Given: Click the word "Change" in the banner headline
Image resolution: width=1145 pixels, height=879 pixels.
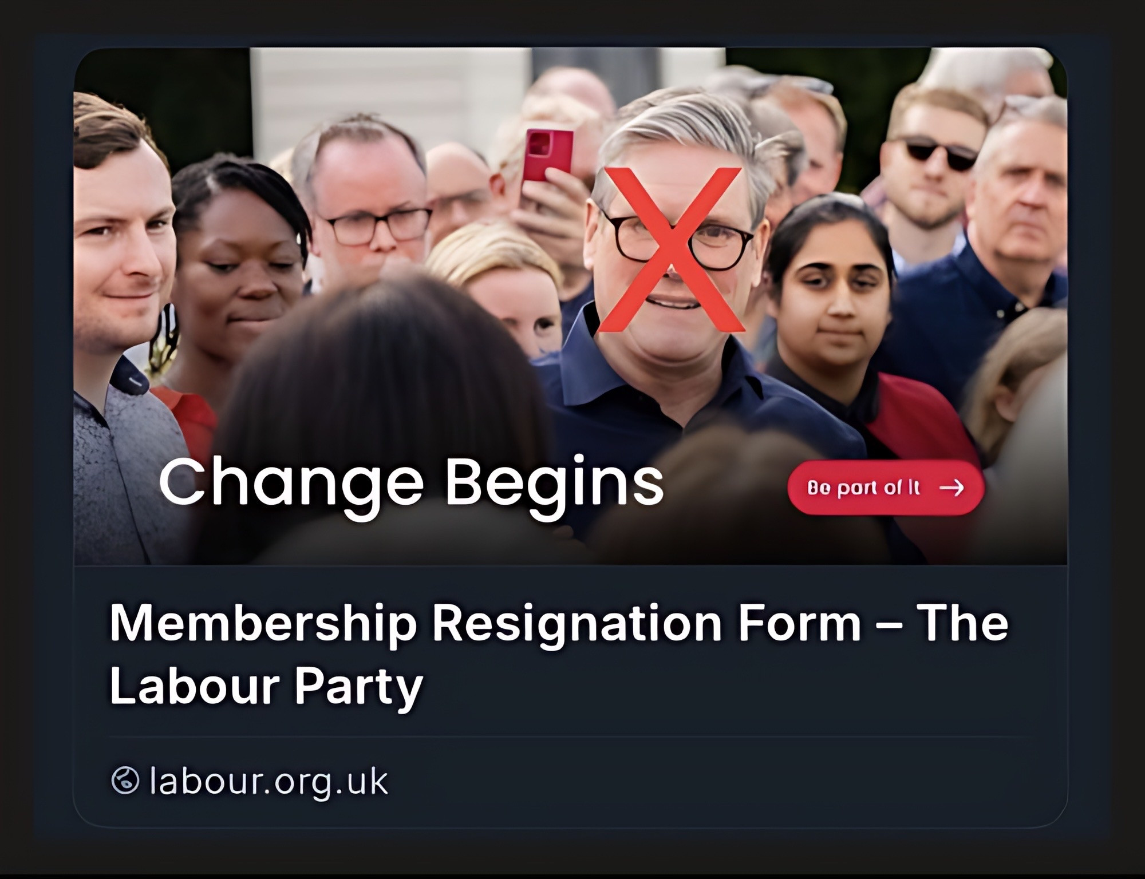Looking at the screenshot, I should pyautogui.click(x=291, y=485).
